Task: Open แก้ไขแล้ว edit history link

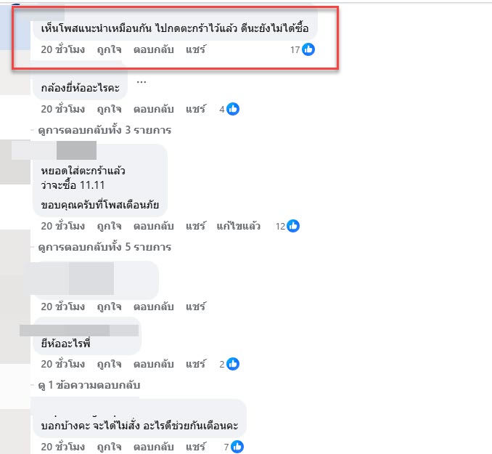Action: coord(239,226)
